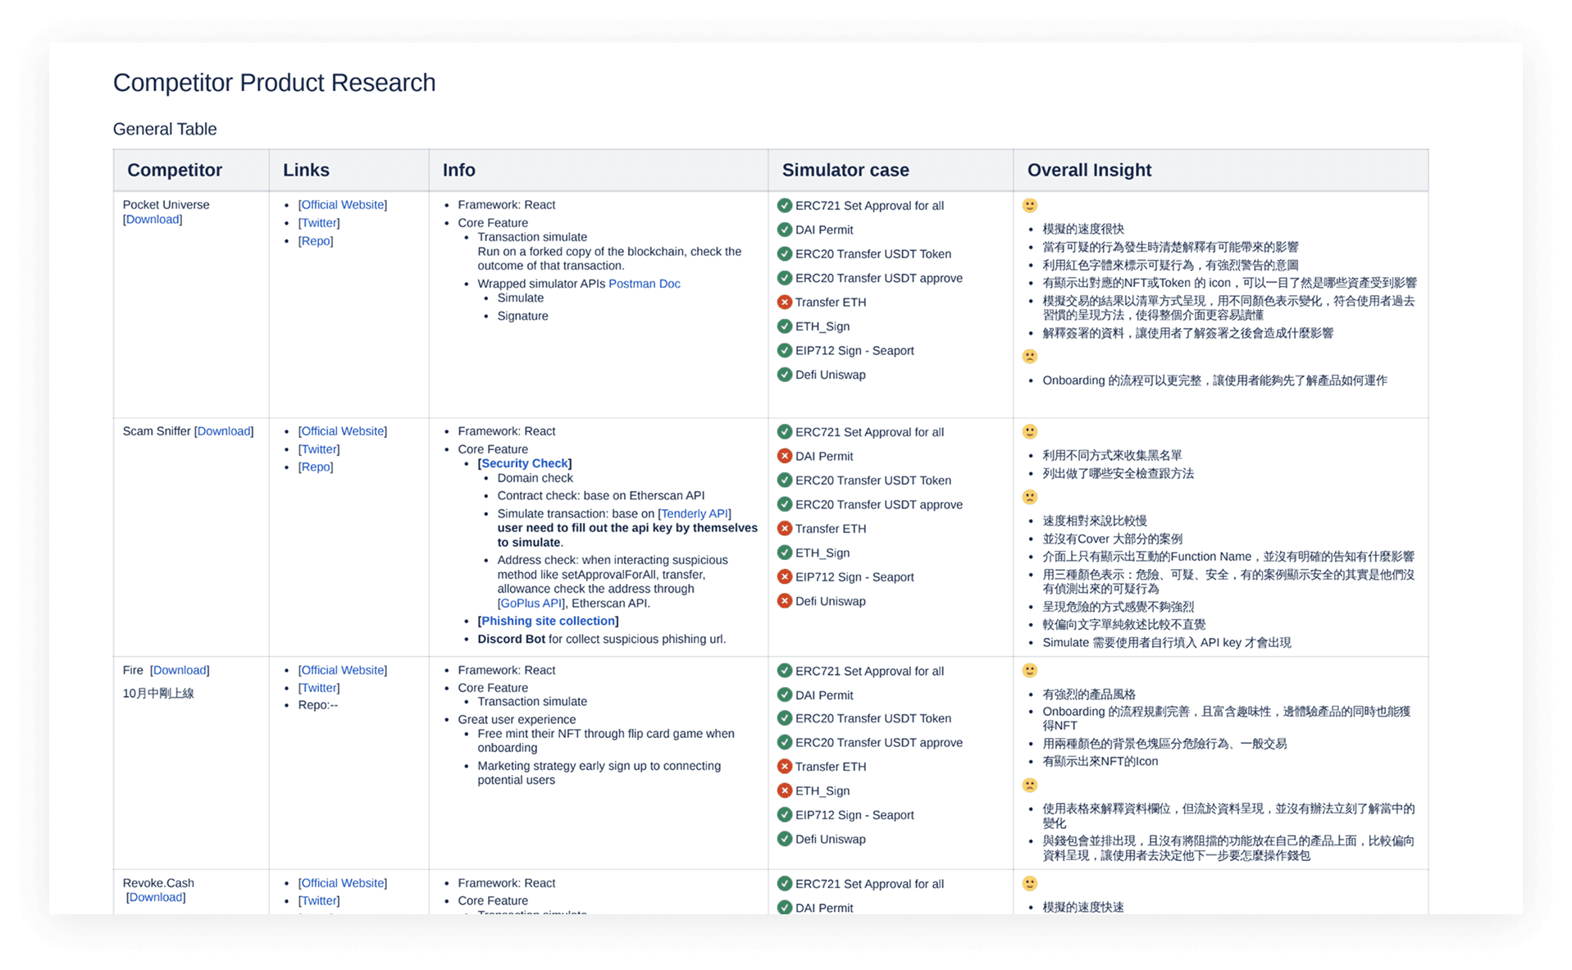Click Scam Sniffer ERC20 Transfer USDT Token check
1572x970 pixels.
point(785,480)
